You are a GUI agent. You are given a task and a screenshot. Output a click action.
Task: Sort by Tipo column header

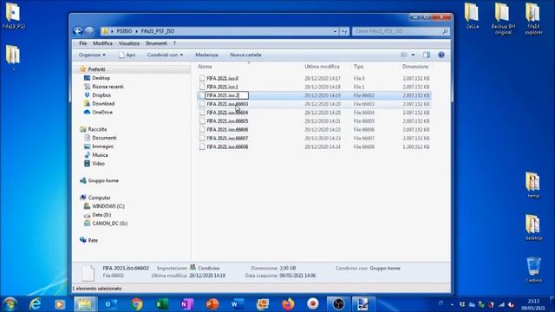[x=358, y=67]
